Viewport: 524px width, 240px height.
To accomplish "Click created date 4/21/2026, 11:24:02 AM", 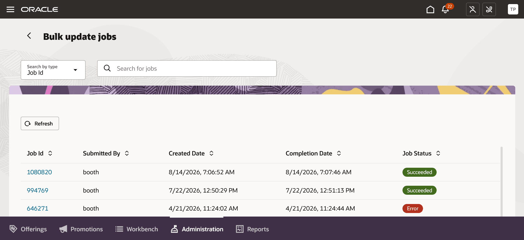I will [x=203, y=208].
